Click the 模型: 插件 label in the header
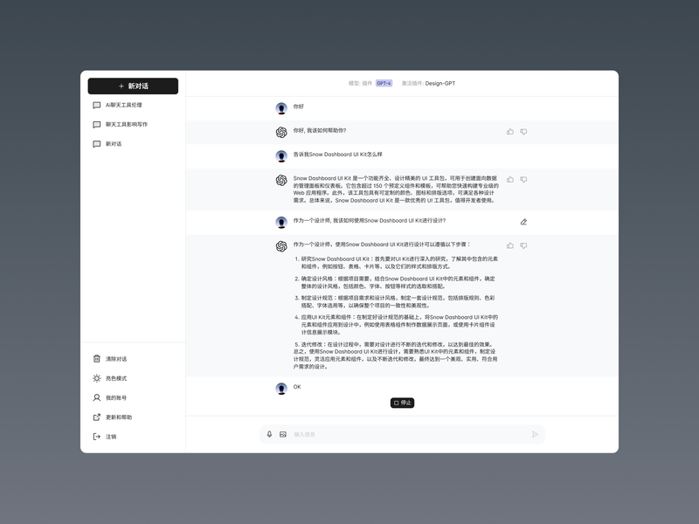 [x=360, y=83]
